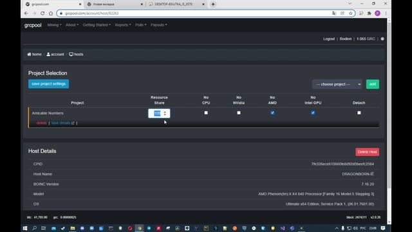This screenshot has height=232, width=412.
Task: Open Chrome tab search chevron
Action: click(x=350, y=4)
